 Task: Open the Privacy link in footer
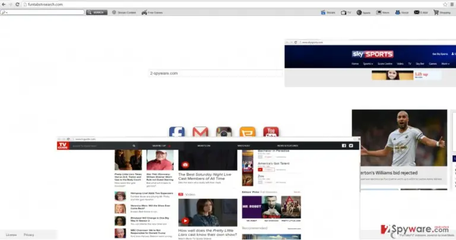point(28,235)
